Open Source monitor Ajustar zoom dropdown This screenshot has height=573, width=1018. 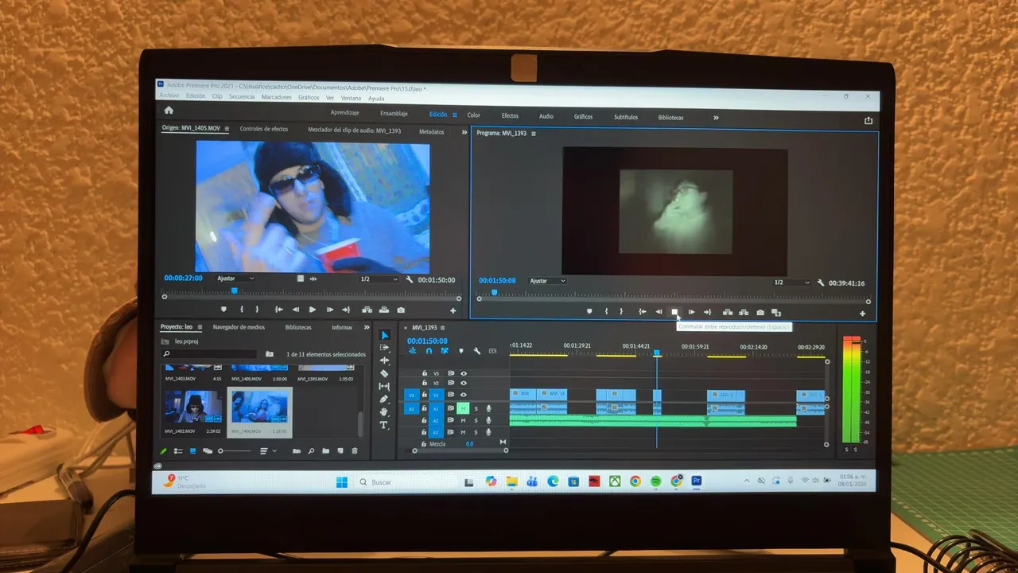click(x=236, y=279)
